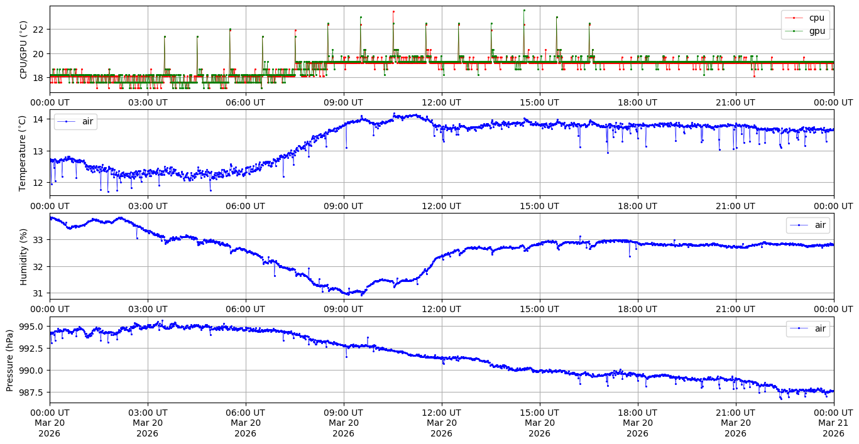Click the cpu legend entry label
The image size is (859, 444).
(x=816, y=18)
